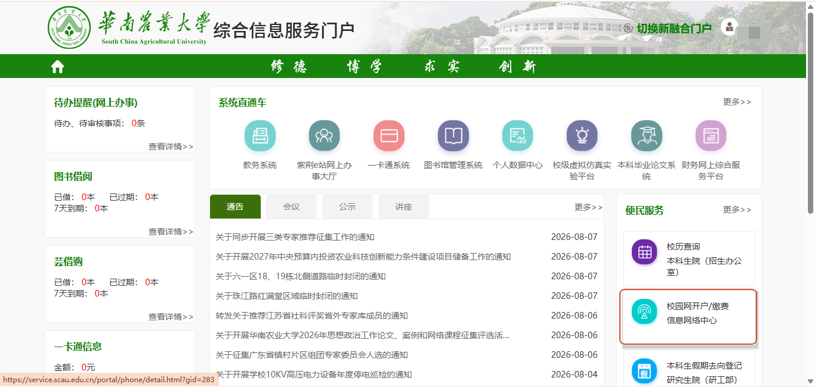Open 本科毕业论文系统 graduate icon

click(x=647, y=136)
